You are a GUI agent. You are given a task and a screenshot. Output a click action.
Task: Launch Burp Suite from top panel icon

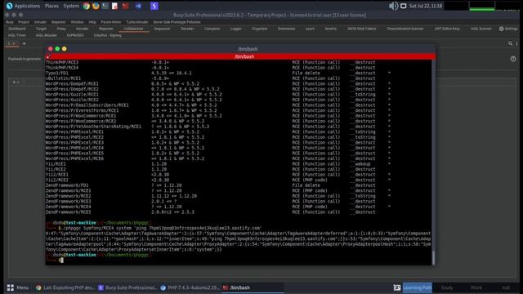[154, 6]
